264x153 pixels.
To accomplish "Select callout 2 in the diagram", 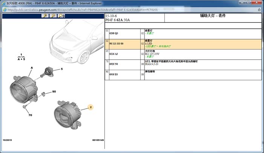I will point(91,107).
